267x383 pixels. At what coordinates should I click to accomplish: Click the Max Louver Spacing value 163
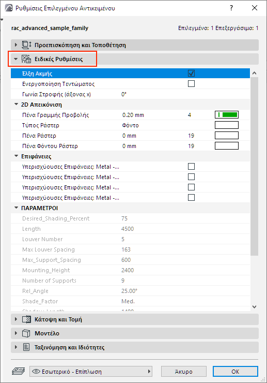point(126,249)
